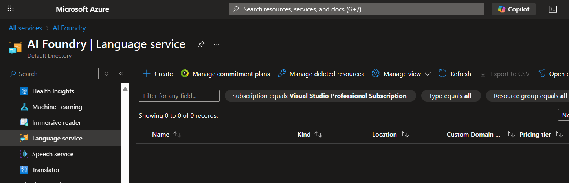
Task: Click the AI Foundry Language service page icon
Action: 15,48
